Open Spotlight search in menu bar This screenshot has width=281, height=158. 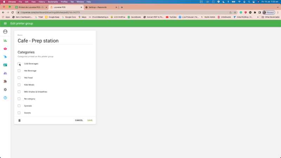tap(249, 2)
